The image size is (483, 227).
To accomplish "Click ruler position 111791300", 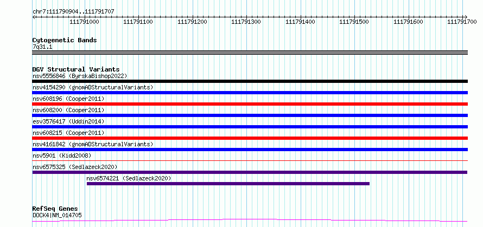I will point(246,22).
